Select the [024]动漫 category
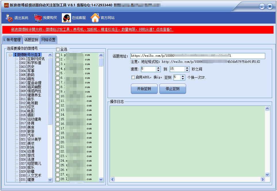The height and width of the screenshot is (191, 277). point(27,151)
